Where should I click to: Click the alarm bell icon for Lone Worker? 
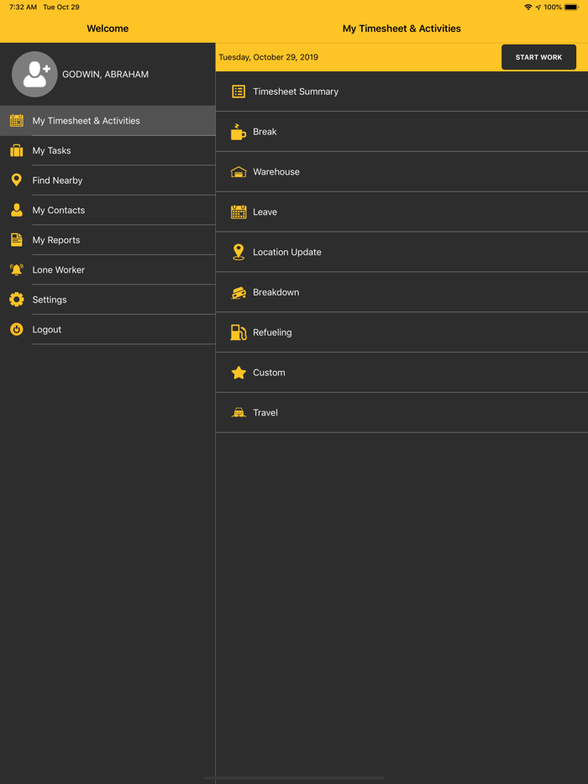click(17, 269)
